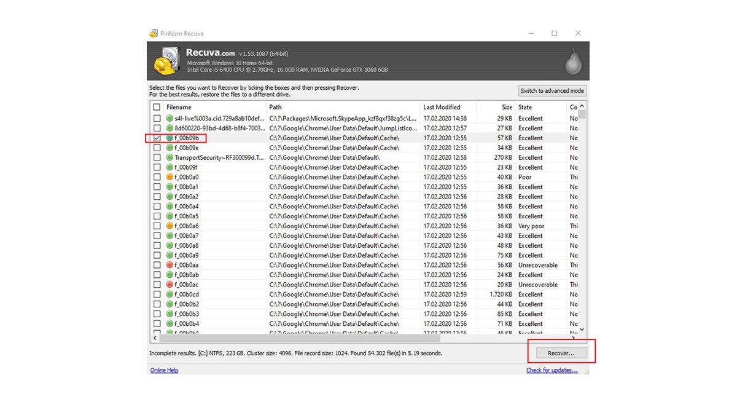Open the Check for updates link
737x415 pixels.
click(552, 370)
